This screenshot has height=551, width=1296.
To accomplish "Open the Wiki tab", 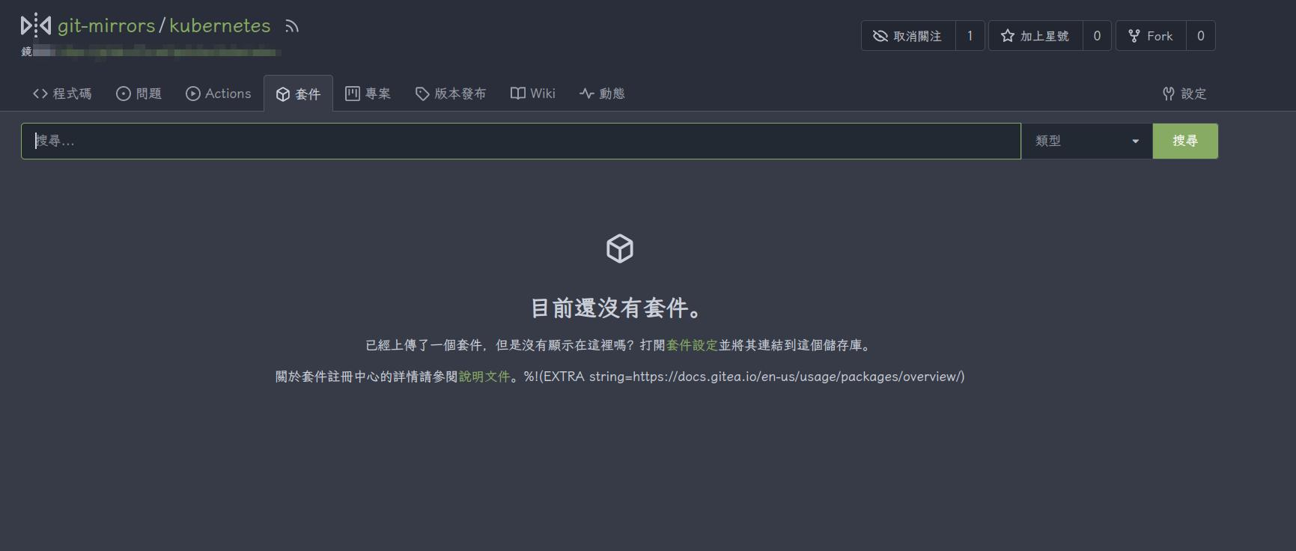I will (533, 94).
